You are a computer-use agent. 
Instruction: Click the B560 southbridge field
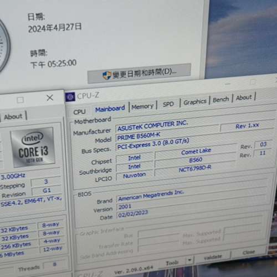[196, 160]
